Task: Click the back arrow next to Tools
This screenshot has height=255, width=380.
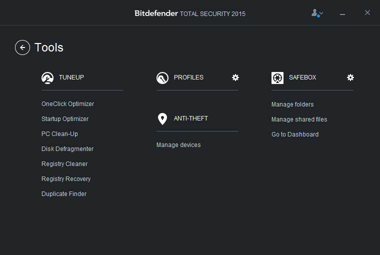Action: click(22, 47)
